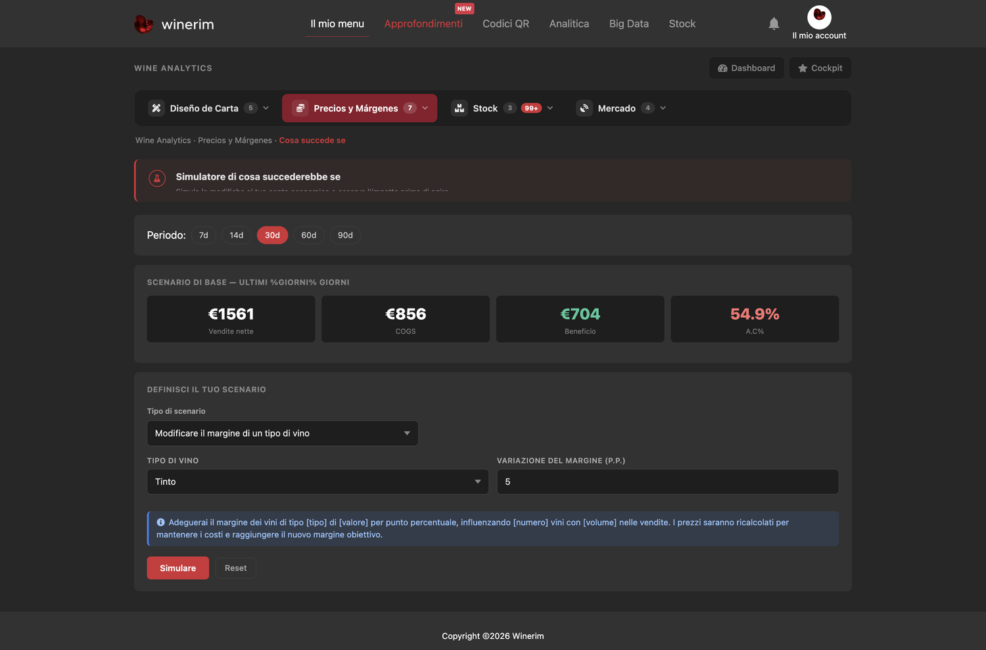This screenshot has height=650, width=986.
Task: Click the €1561 Vendite nette card
Action: (x=231, y=319)
